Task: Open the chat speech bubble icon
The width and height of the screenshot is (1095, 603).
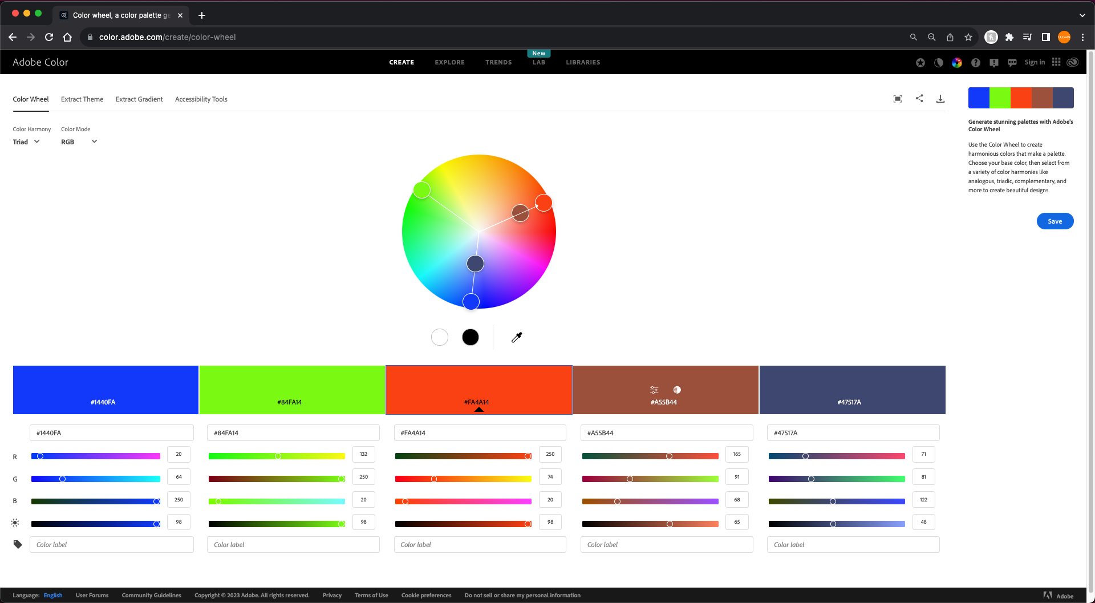Action: (1012, 63)
